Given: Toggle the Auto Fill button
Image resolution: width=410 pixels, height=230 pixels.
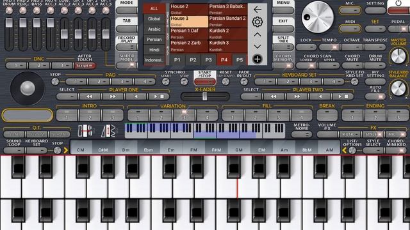Looking at the screenshot, I should point(375,96).
